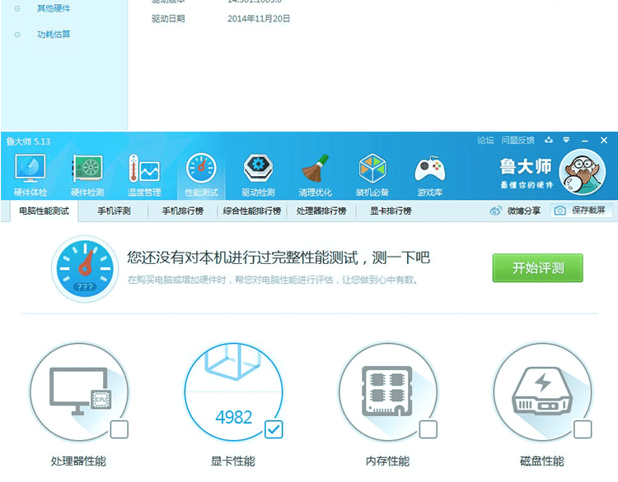618x482 pixels.
Task: Click the Weibo share icon
Action: point(496,211)
